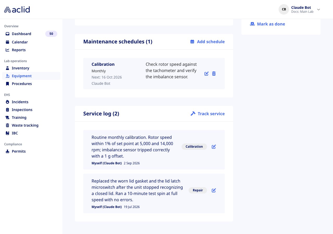Click the Waste tracking trash icon
The image size is (333, 234).
tap(8, 125)
